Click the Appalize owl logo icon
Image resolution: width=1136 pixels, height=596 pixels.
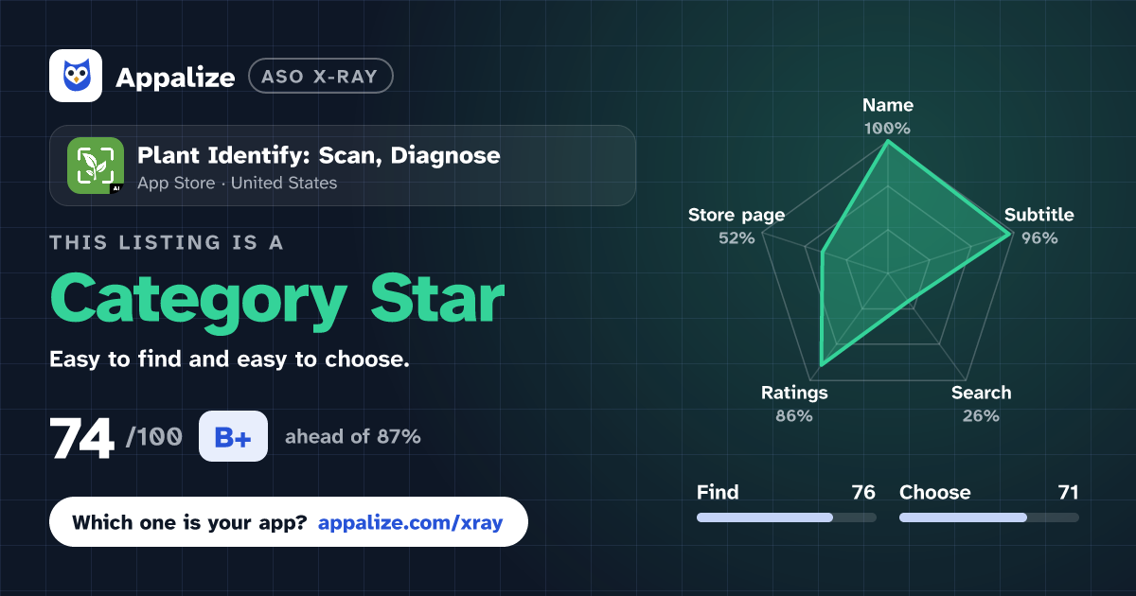tap(76, 76)
